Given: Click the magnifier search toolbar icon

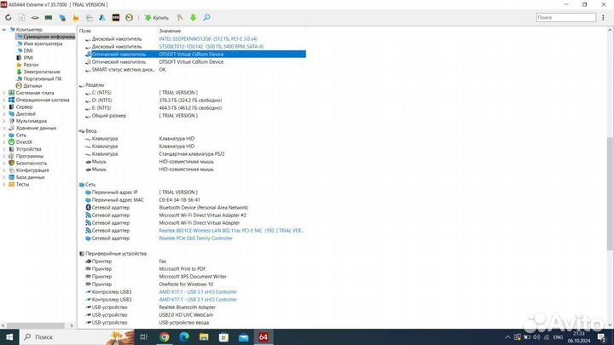Looking at the screenshot, I should [206, 18].
